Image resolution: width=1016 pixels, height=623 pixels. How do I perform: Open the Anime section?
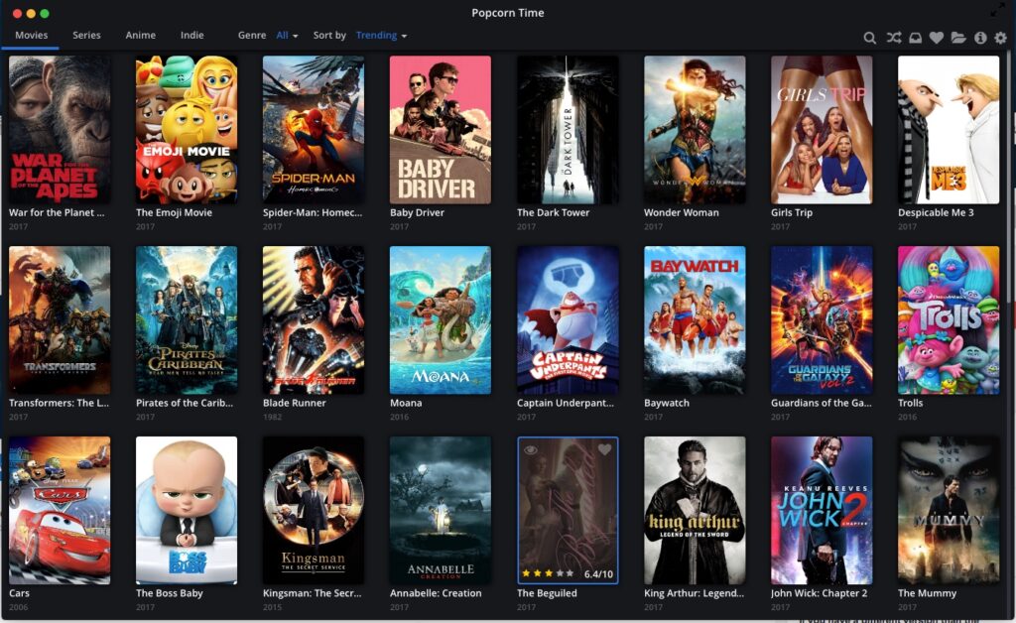tap(140, 35)
